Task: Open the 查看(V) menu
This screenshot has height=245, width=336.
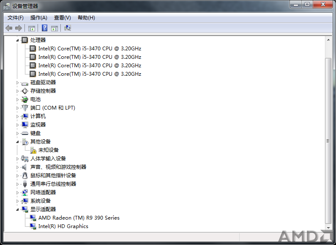Action: [63, 18]
